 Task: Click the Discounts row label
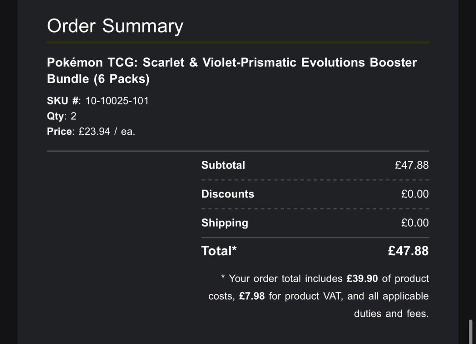[x=228, y=194]
